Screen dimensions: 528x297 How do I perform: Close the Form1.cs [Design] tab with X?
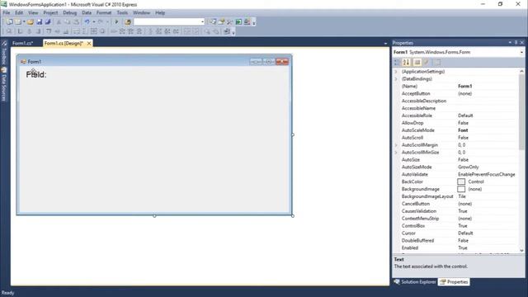[x=89, y=44]
